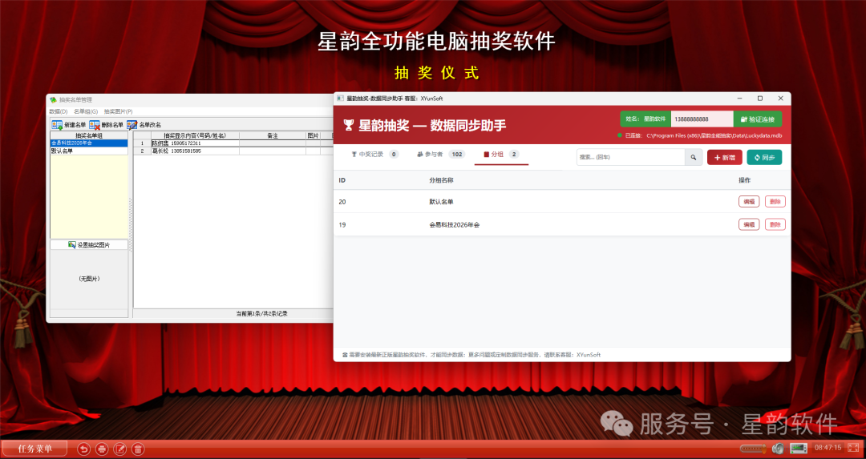Click the red 新增 button
This screenshot has height=459, width=866.
(x=725, y=157)
